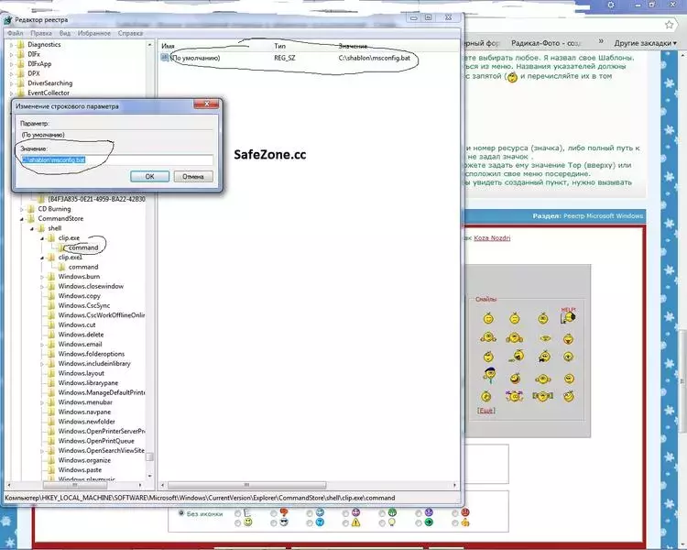Select the smiley holding green flags

click(542, 396)
